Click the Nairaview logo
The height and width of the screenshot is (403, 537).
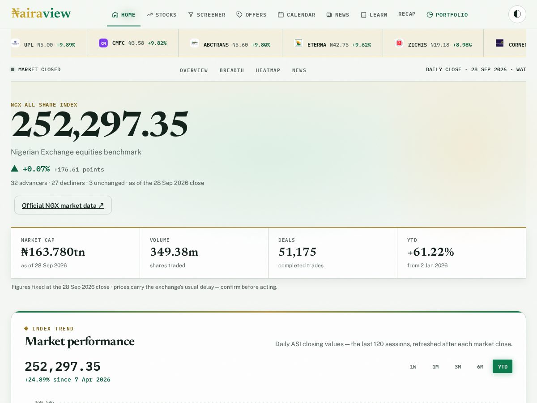41,13
